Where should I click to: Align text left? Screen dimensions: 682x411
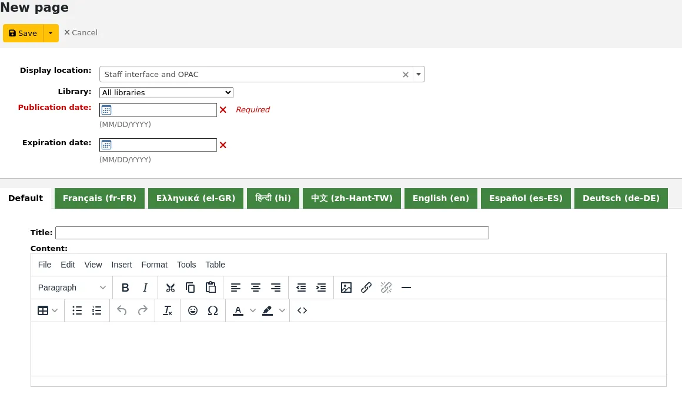pyautogui.click(x=235, y=288)
